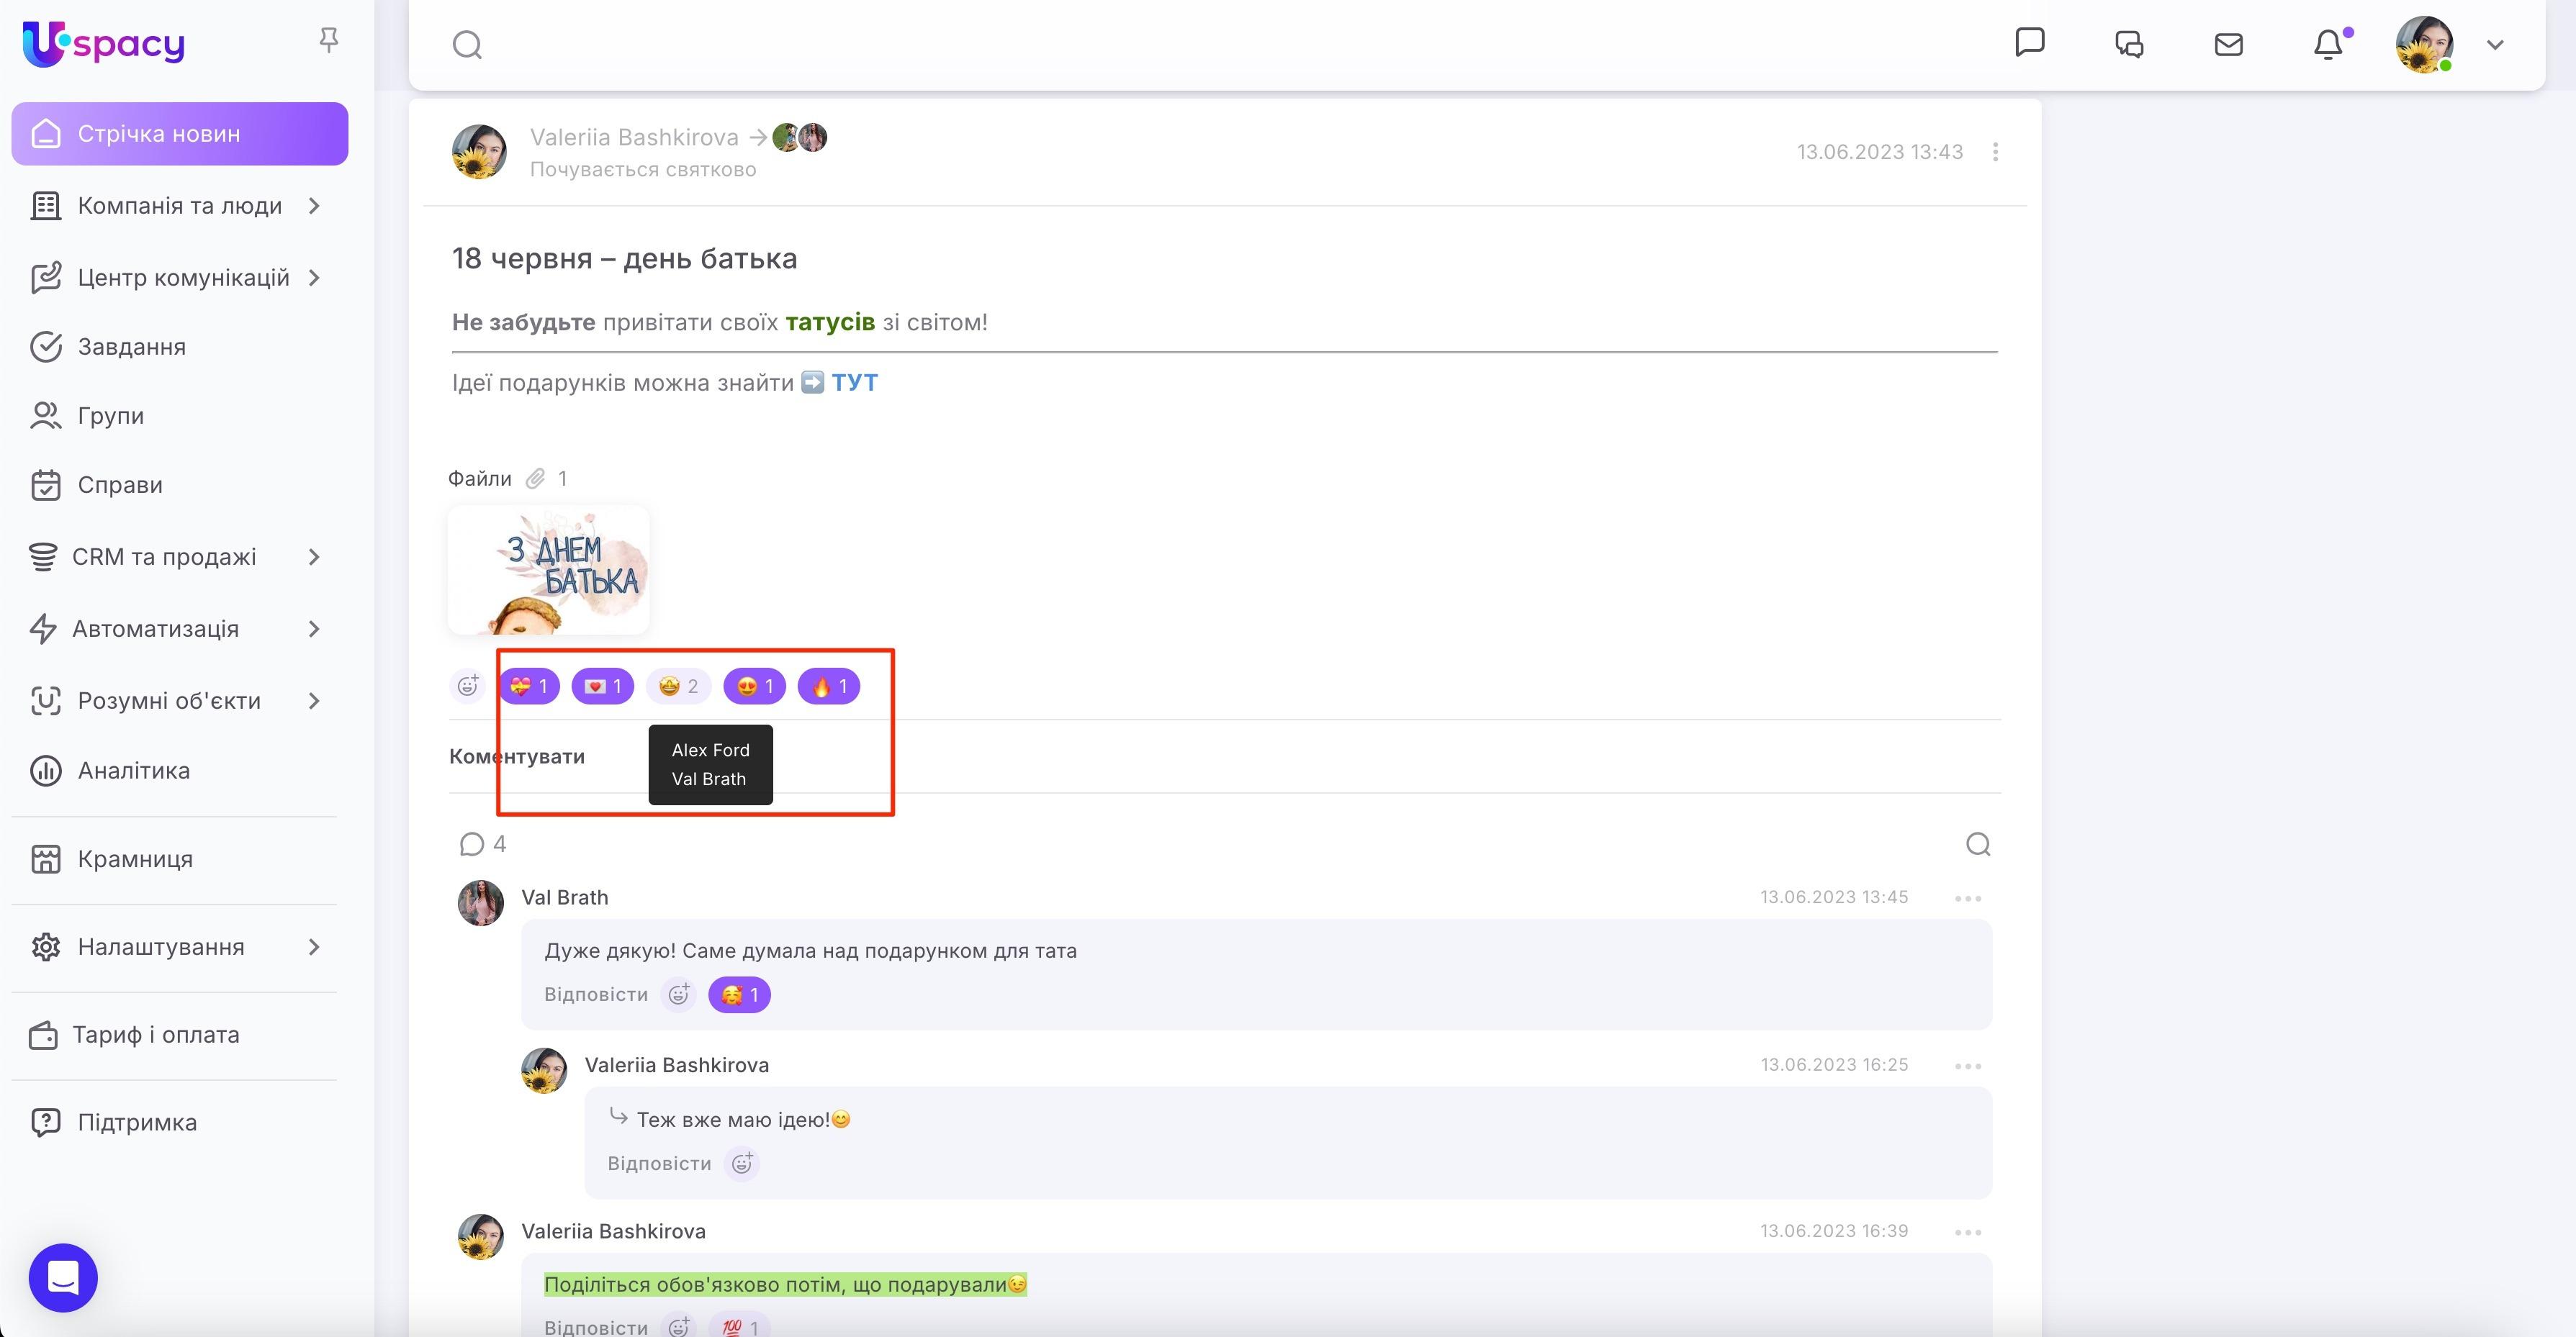Expand CRM та продажі section

tap(165, 556)
